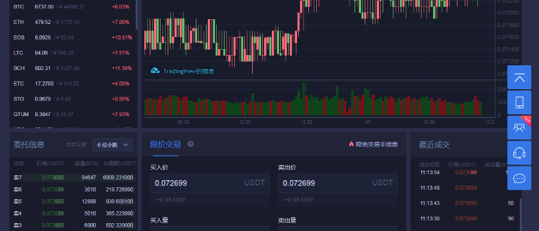The width and height of the screenshot is (539, 231).
Task: Open the 6位小数 depth dropdown
Action: pos(113,145)
